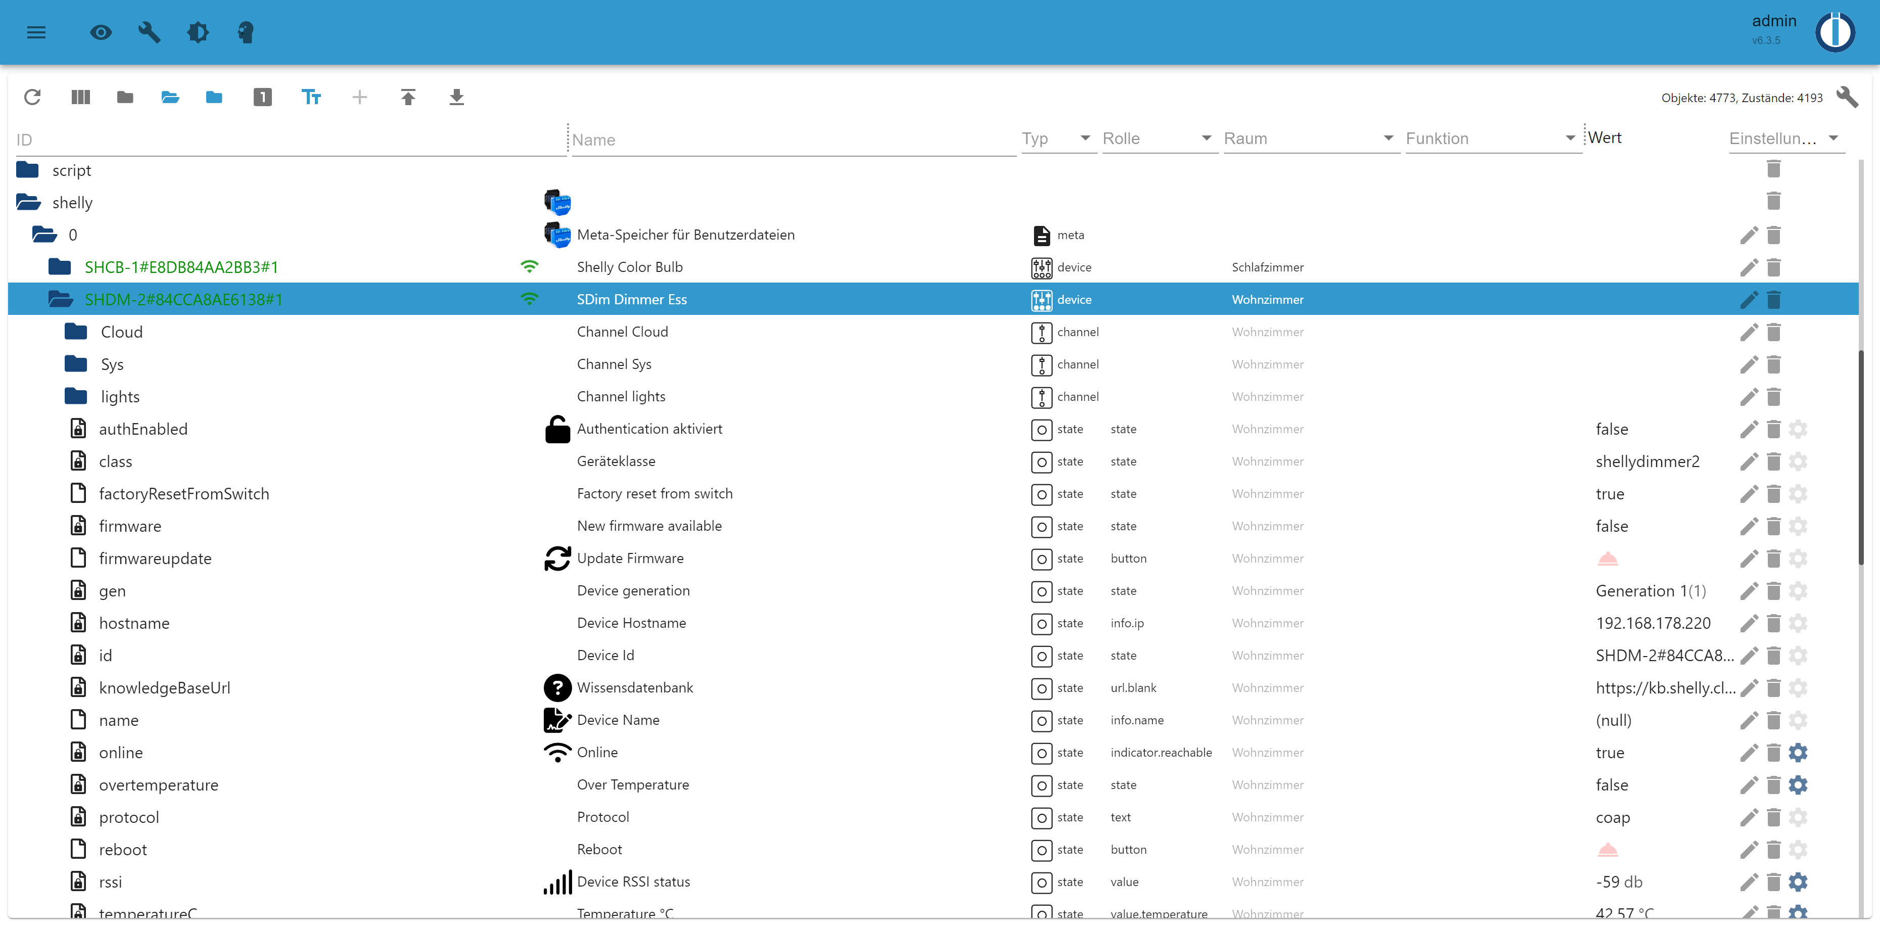1880x926 pixels.
Task: Click the Reboot button value indicator
Action: [1607, 850]
